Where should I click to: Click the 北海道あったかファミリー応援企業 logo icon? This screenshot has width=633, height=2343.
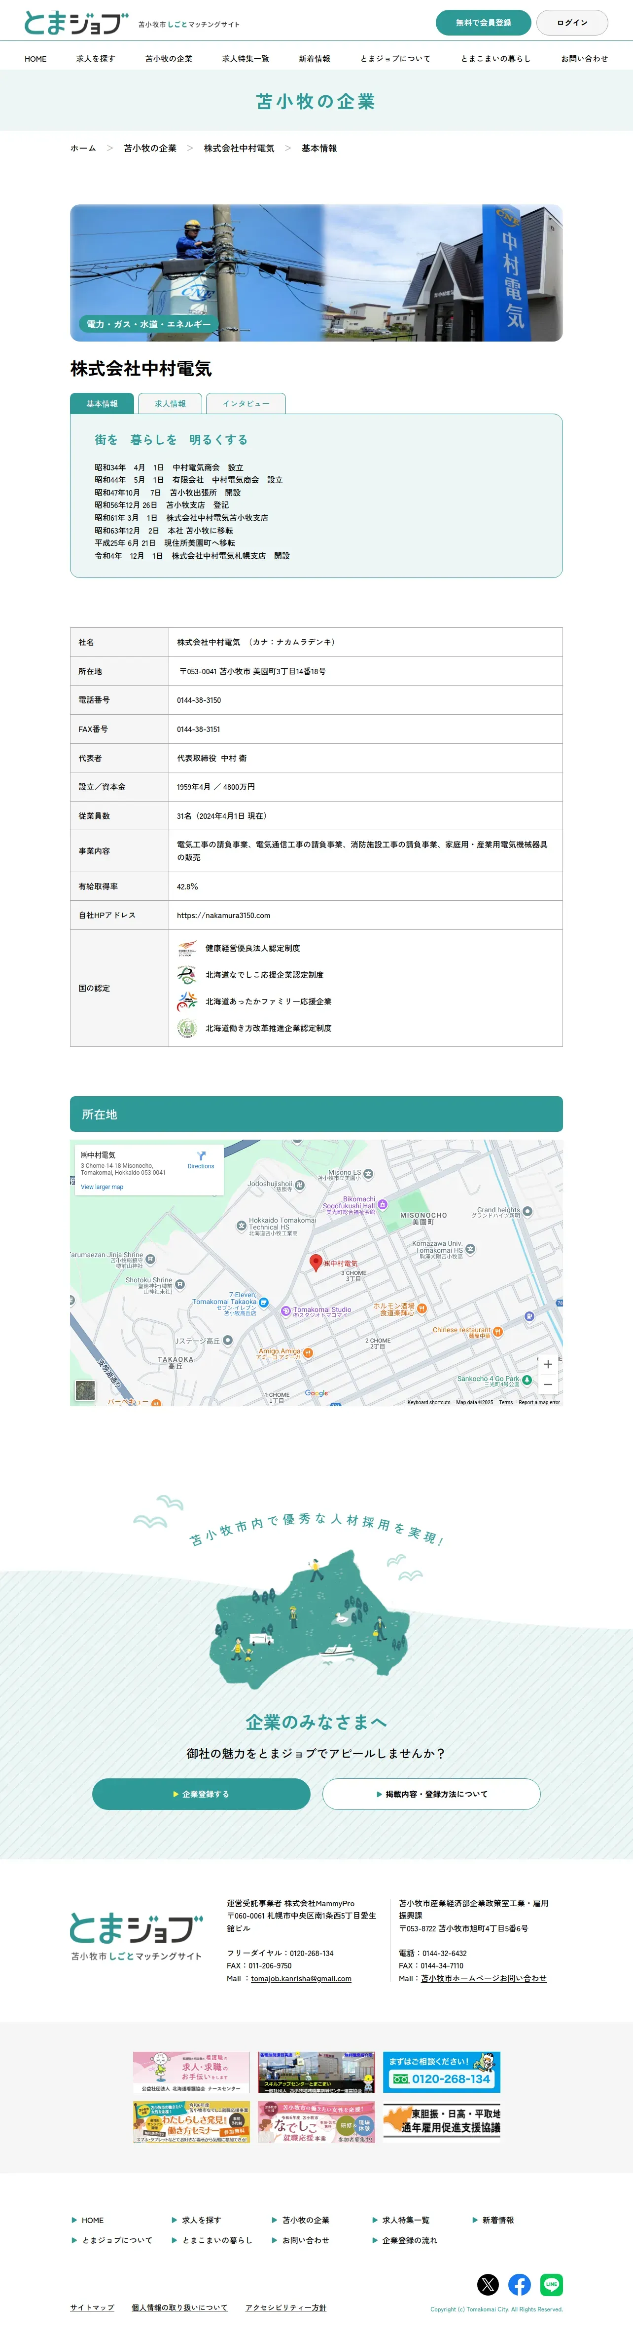[186, 1001]
